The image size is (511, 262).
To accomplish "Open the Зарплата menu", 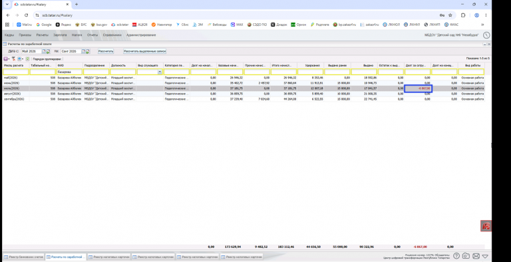I will point(60,35).
